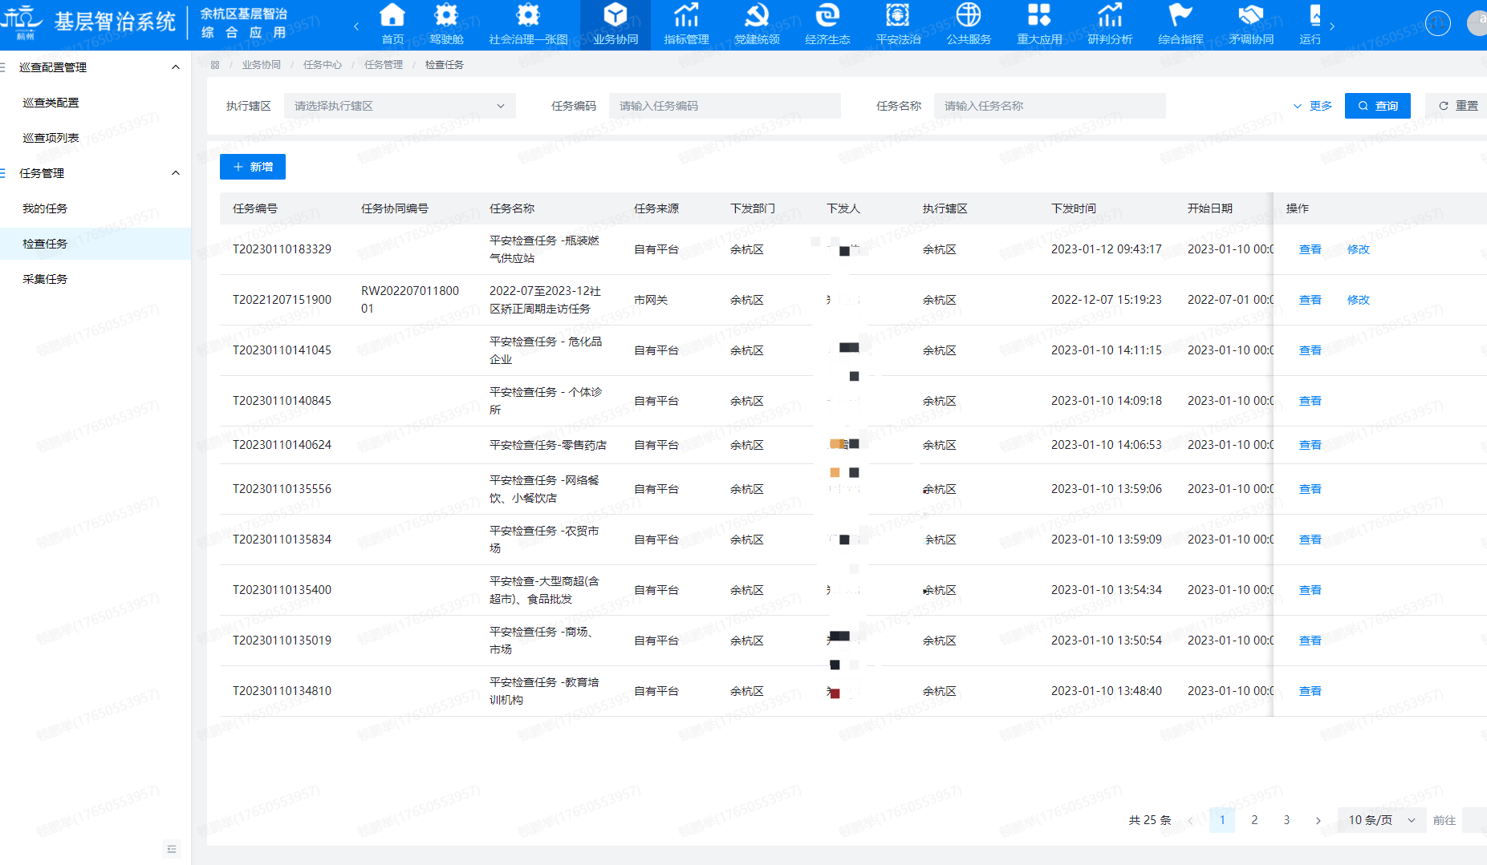Click the circular icon beside user avatar
Image resolution: width=1487 pixels, height=865 pixels.
point(1438,23)
